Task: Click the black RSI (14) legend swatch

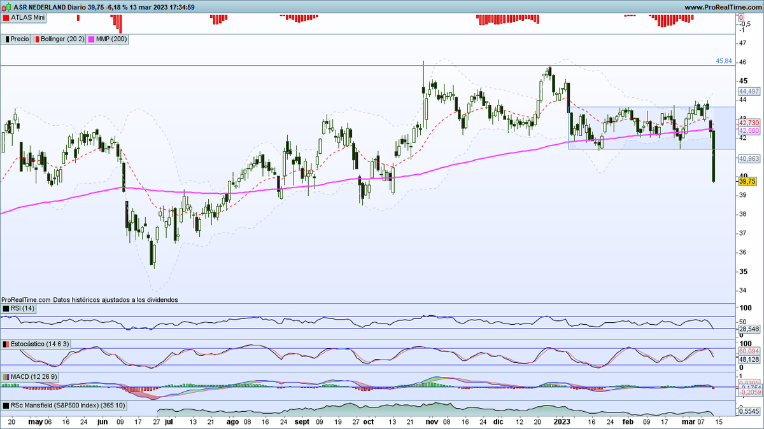Action: (x=6, y=308)
